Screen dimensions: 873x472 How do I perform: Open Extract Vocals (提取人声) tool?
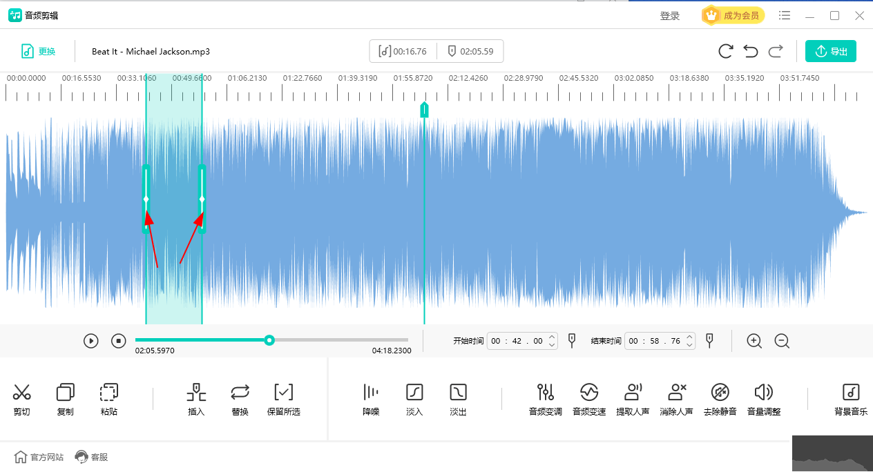[633, 393]
